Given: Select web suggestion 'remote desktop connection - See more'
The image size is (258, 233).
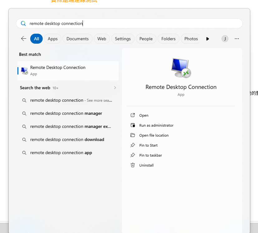Looking at the screenshot, I should coord(68,100).
